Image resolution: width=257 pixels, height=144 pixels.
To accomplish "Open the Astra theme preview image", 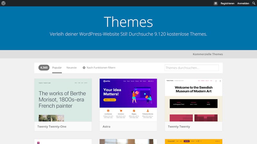I will [128, 100].
